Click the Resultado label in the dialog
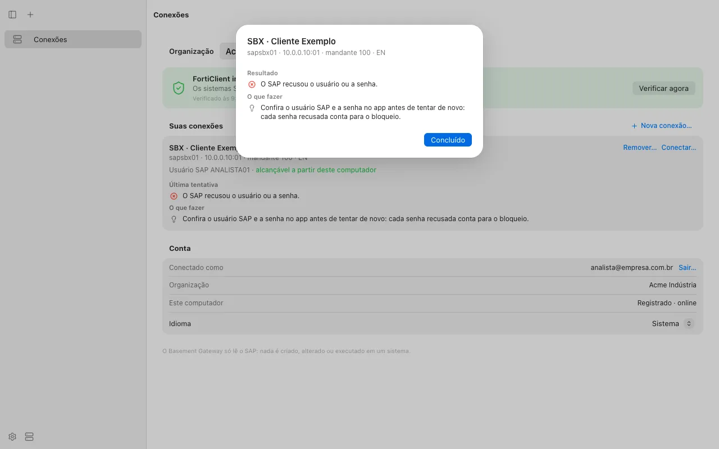 pyautogui.click(x=262, y=73)
